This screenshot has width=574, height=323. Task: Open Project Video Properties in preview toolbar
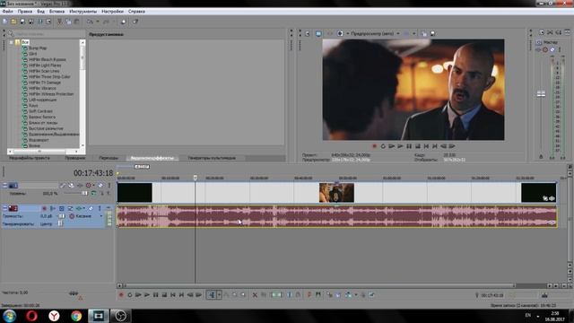(308, 33)
